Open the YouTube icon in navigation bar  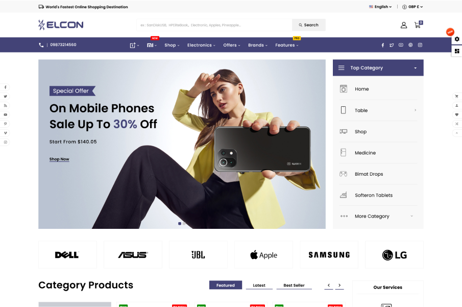[x=401, y=45]
